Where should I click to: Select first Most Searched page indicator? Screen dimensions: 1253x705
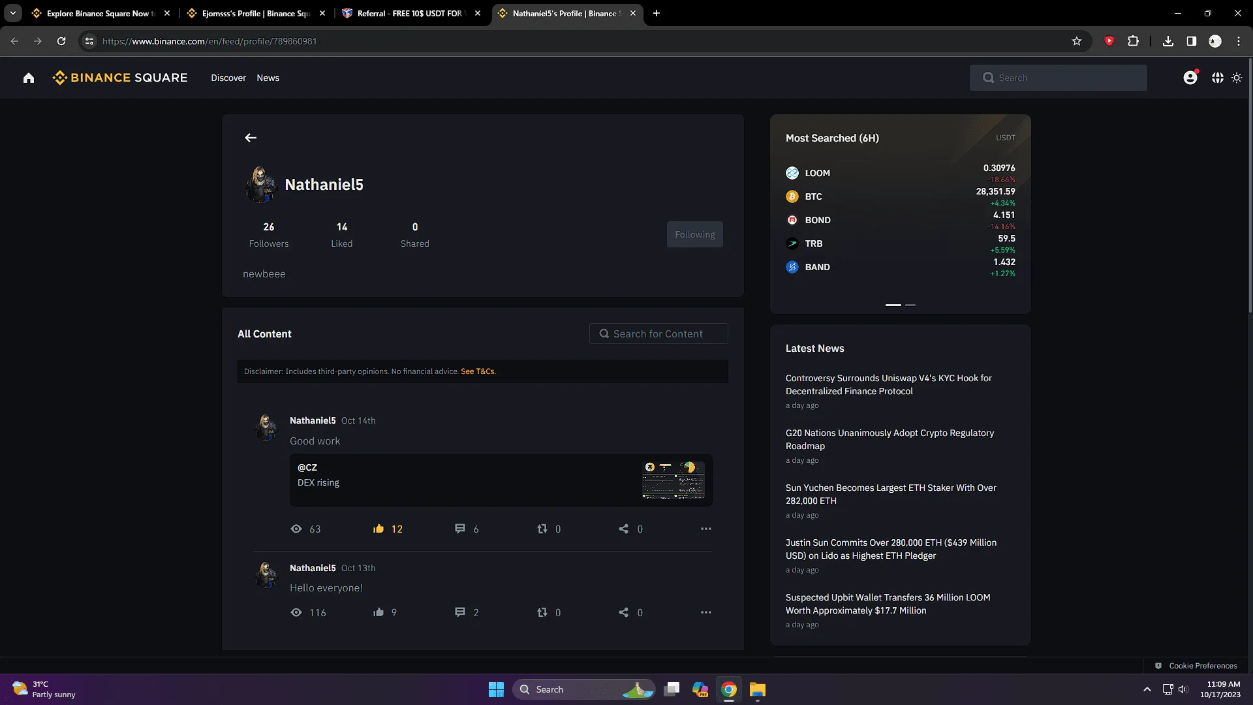pos(893,305)
